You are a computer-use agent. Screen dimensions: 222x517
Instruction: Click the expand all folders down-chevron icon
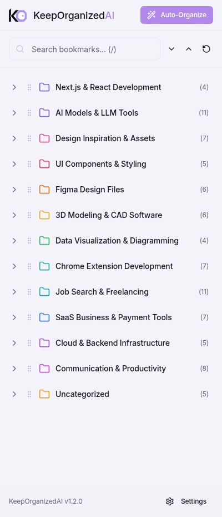(171, 49)
